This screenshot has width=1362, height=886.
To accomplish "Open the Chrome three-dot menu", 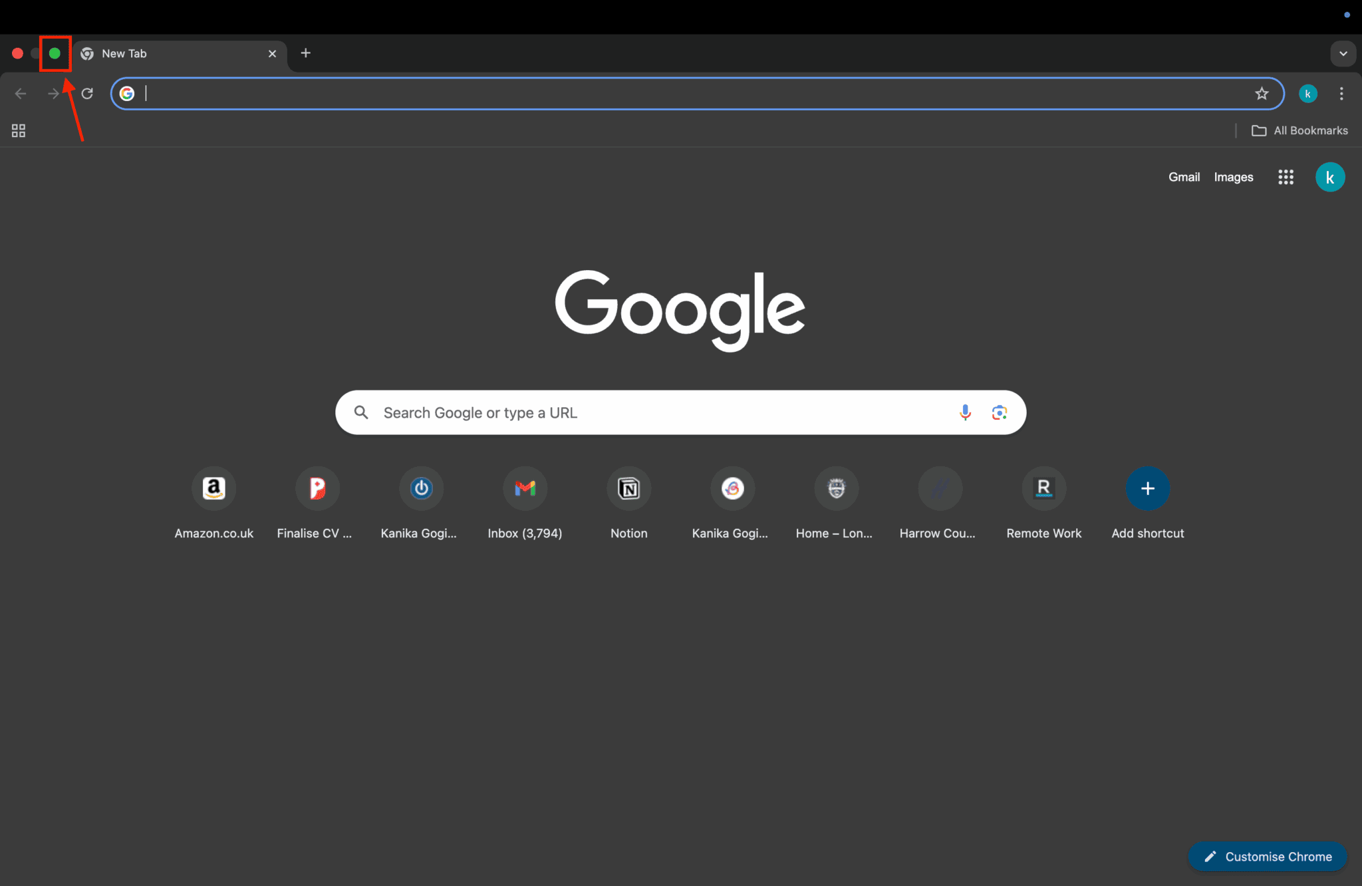I will click(1341, 93).
